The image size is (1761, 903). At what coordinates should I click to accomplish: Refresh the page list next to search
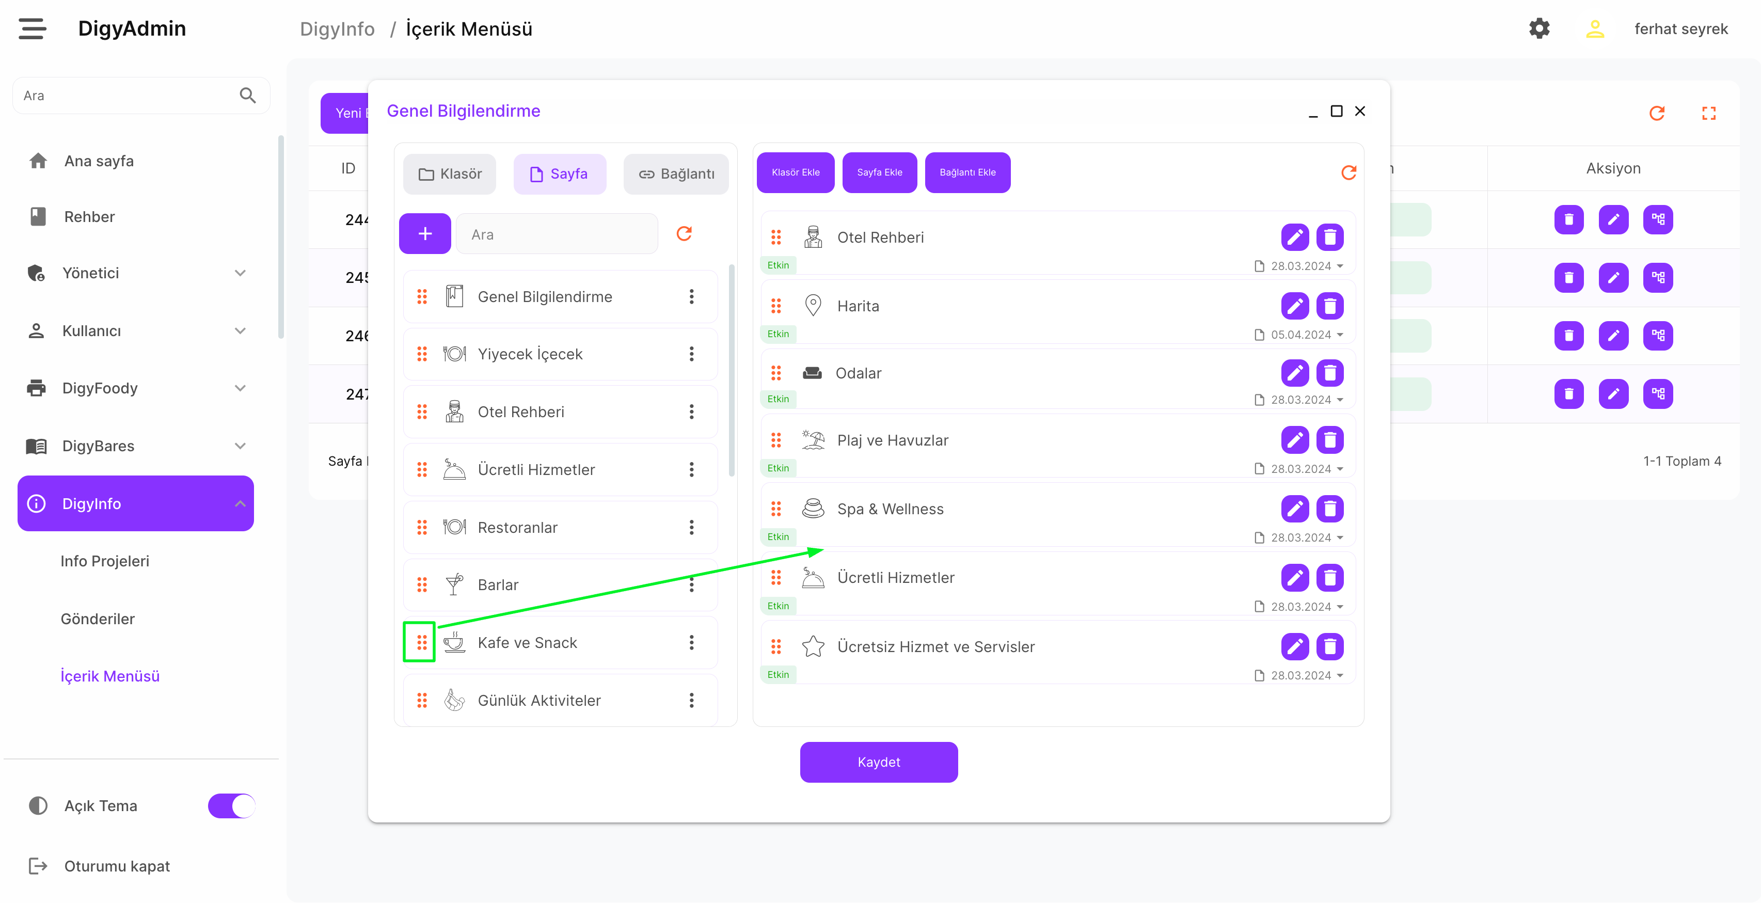684,234
